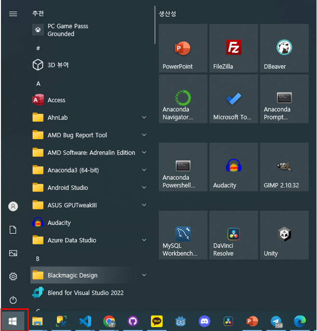Expand the Blackmagic Design folder

tap(90, 275)
